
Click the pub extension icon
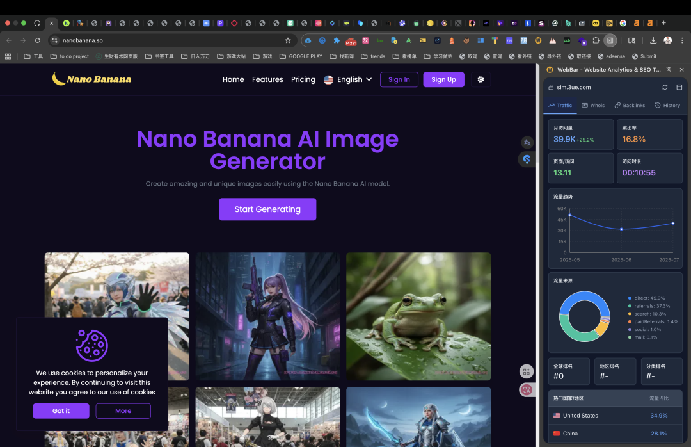point(567,40)
